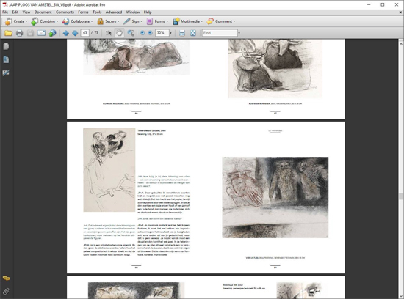The image size is (404, 299).
Task: Click the owls drawing on right page
Action: (x=275, y=197)
